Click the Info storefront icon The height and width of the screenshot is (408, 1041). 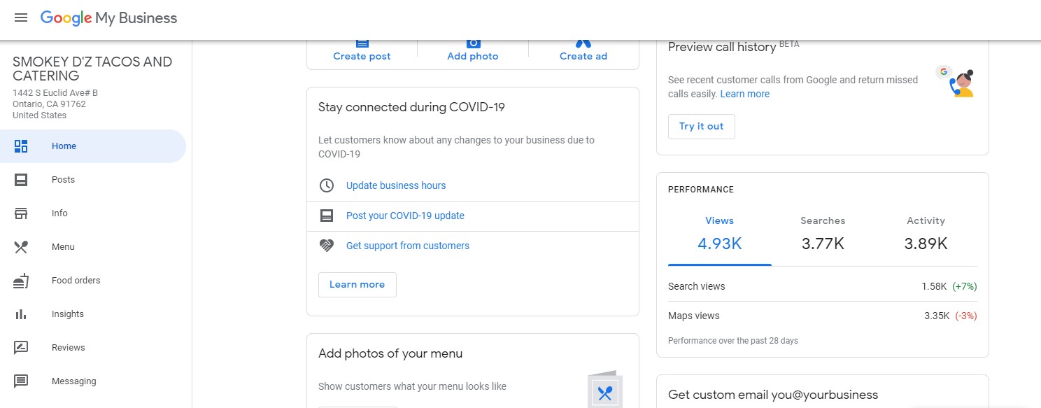click(21, 213)
